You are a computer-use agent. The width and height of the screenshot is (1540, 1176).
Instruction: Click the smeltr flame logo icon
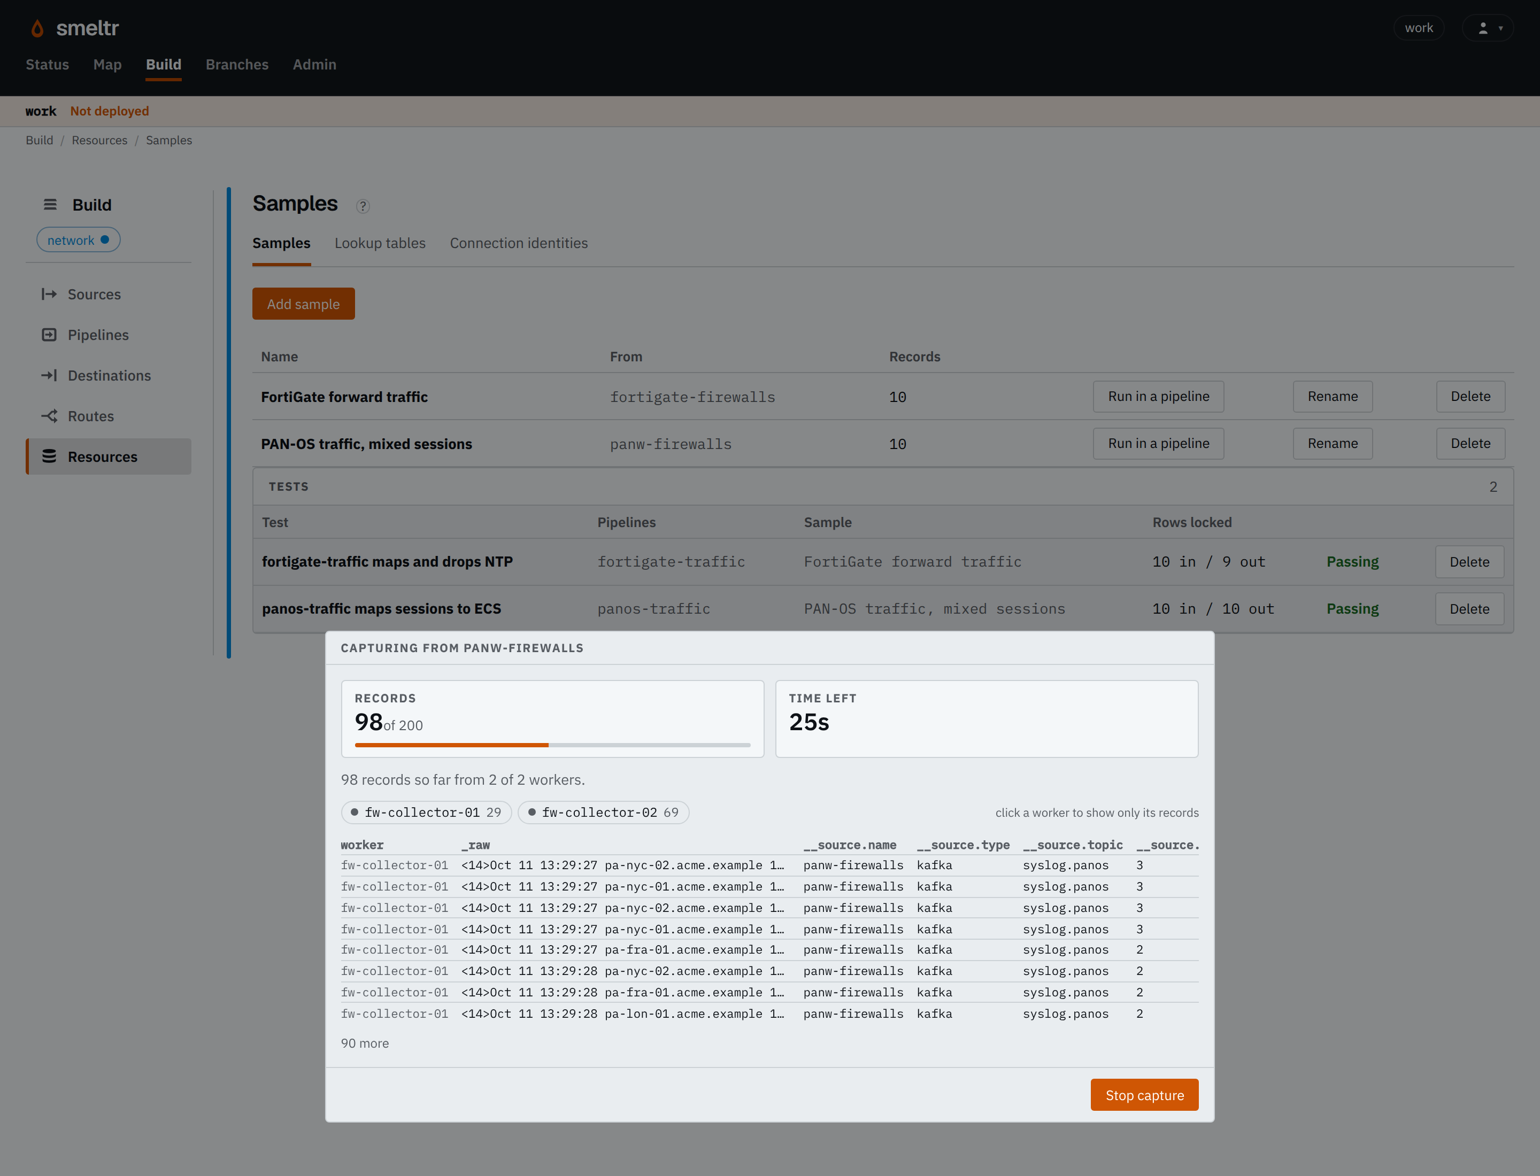[x=37, y=28]
